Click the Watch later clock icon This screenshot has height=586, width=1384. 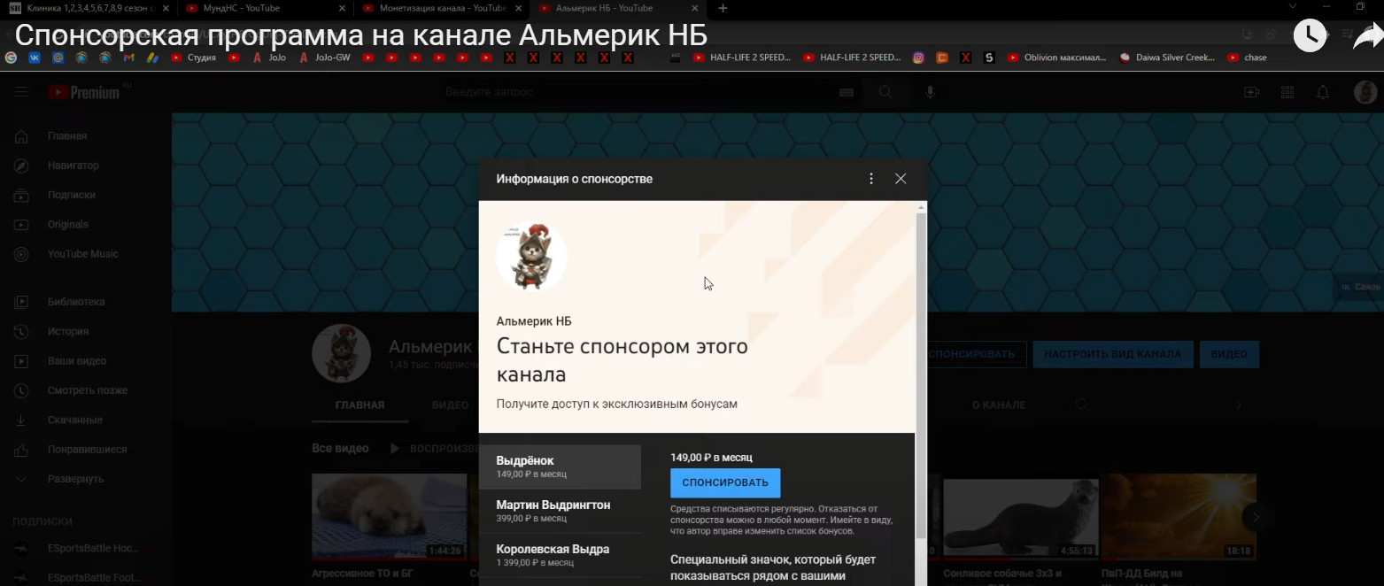pos(1310,35)
